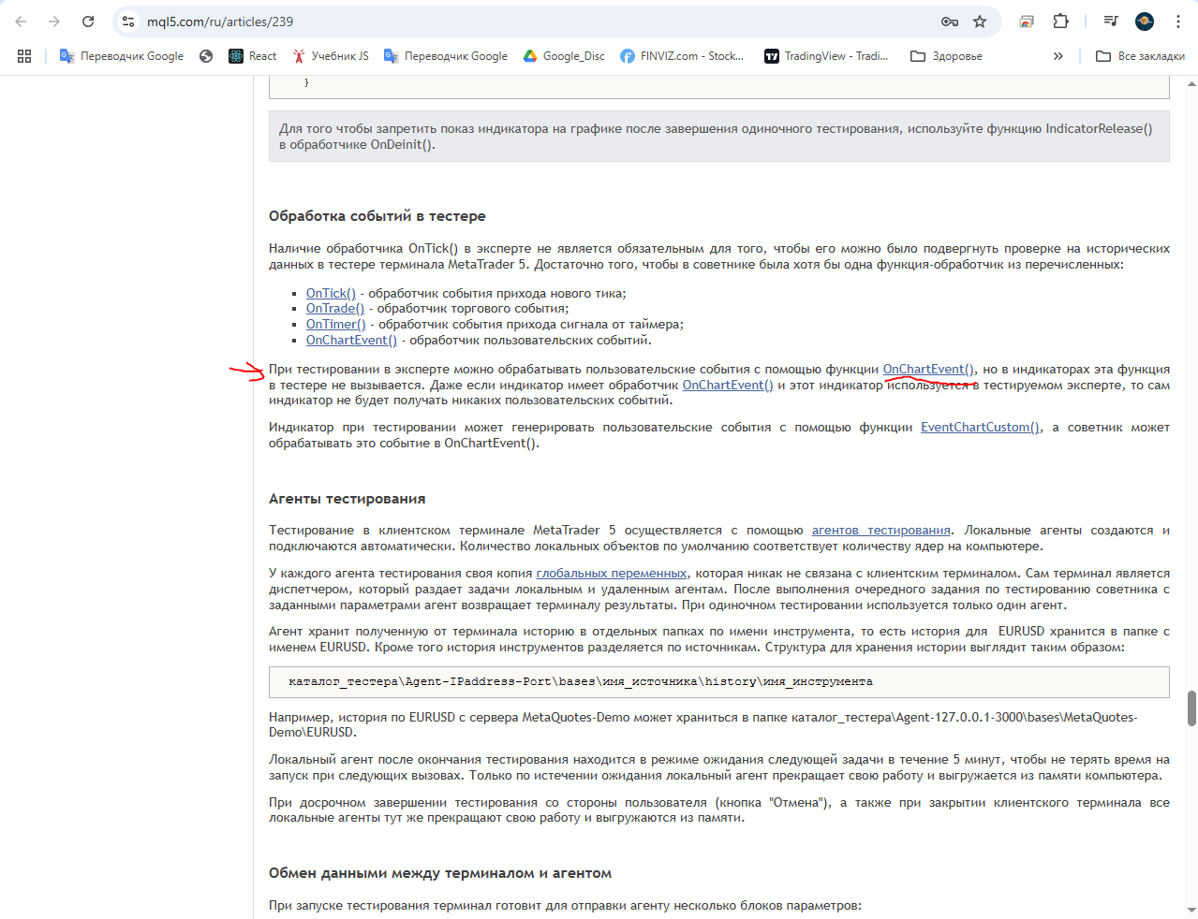Open first Переводчик Google bookmark
Screen dimensions: 1198x919
[122, 56]
